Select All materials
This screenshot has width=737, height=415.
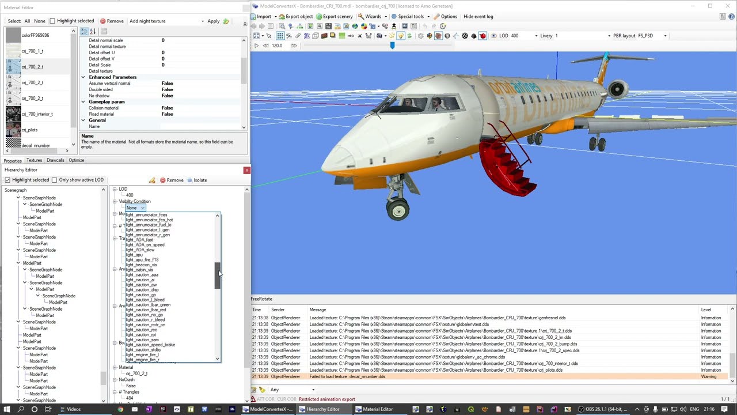27,21
